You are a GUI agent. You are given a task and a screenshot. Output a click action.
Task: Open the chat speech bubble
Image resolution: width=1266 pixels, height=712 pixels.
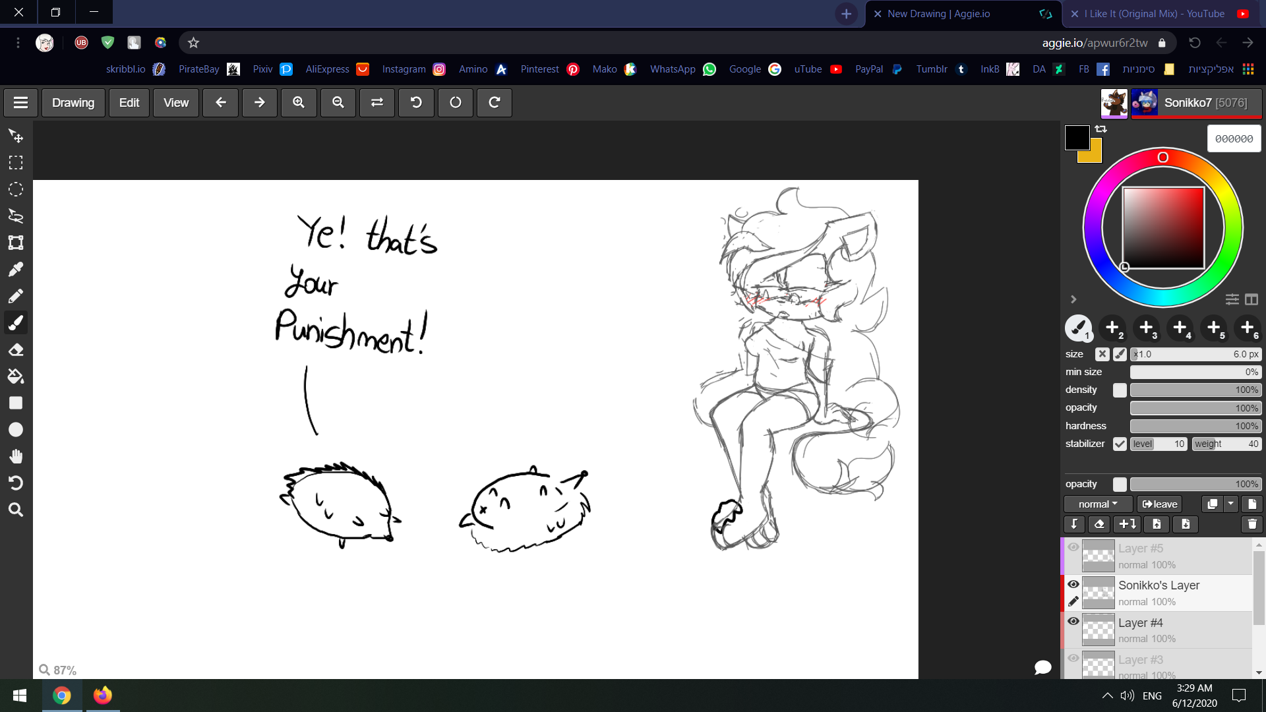click(1043, 667)
